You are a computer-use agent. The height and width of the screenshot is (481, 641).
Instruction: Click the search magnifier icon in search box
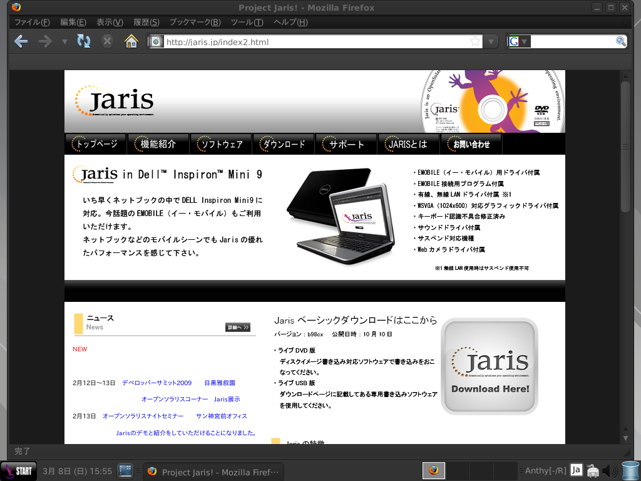point(620,41)
